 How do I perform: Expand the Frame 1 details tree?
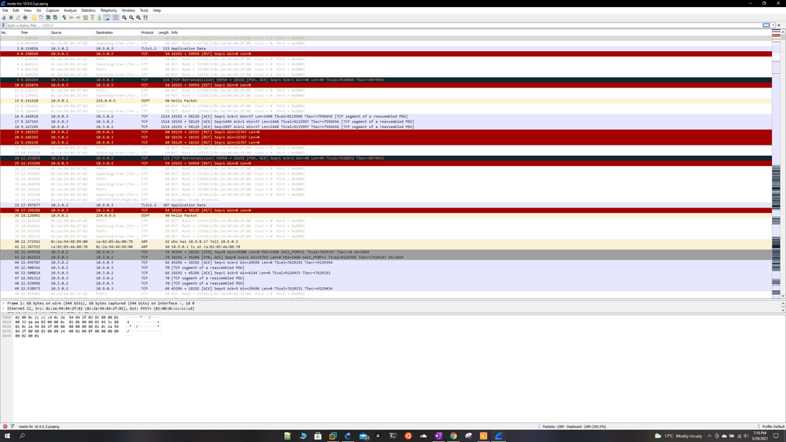pos(3,303)
